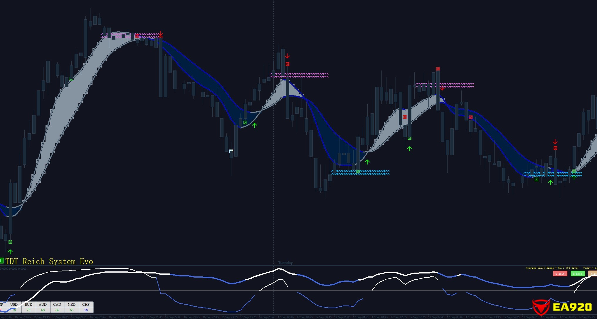597x319 pixels.
Task: Click the Tuesday day separator label
Action: point(285,263)
